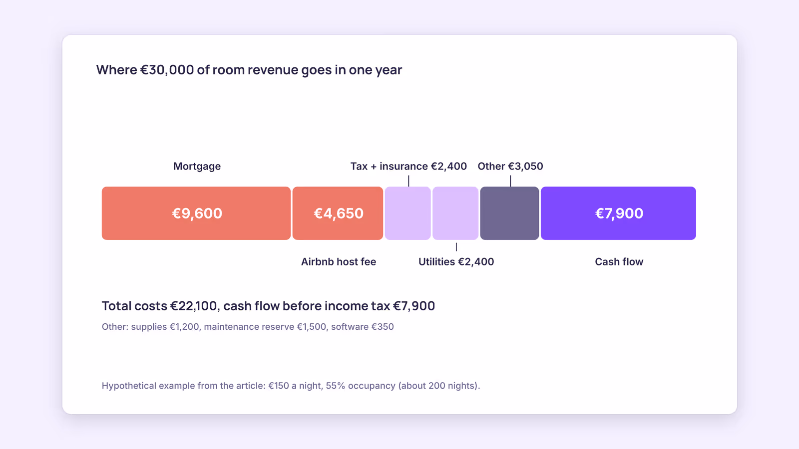Click the 'Tax + insurance €2,400' label

[x=408, y=166]
